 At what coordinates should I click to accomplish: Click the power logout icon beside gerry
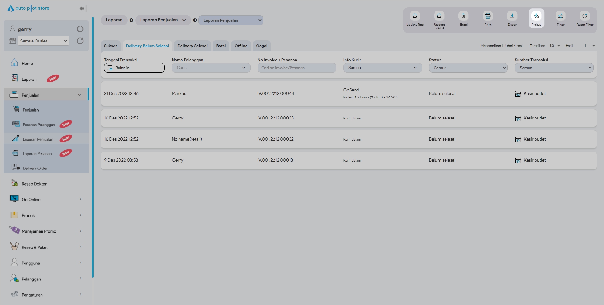(80, 29)
